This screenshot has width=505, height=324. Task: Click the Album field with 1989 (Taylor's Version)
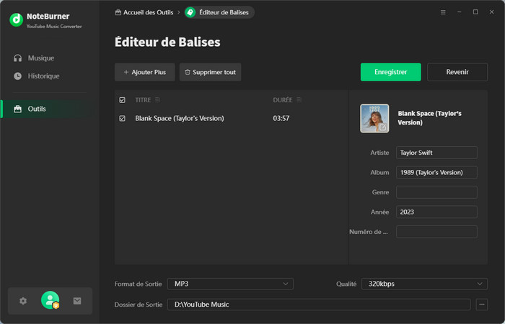point(436,172)
